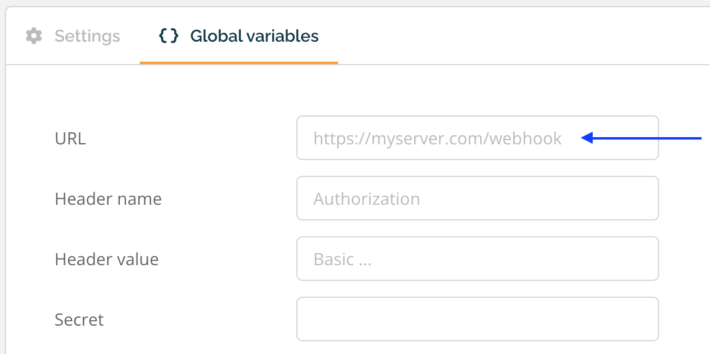
Task: Place cursor at right end of Header value field
Action: coord(648,259)
